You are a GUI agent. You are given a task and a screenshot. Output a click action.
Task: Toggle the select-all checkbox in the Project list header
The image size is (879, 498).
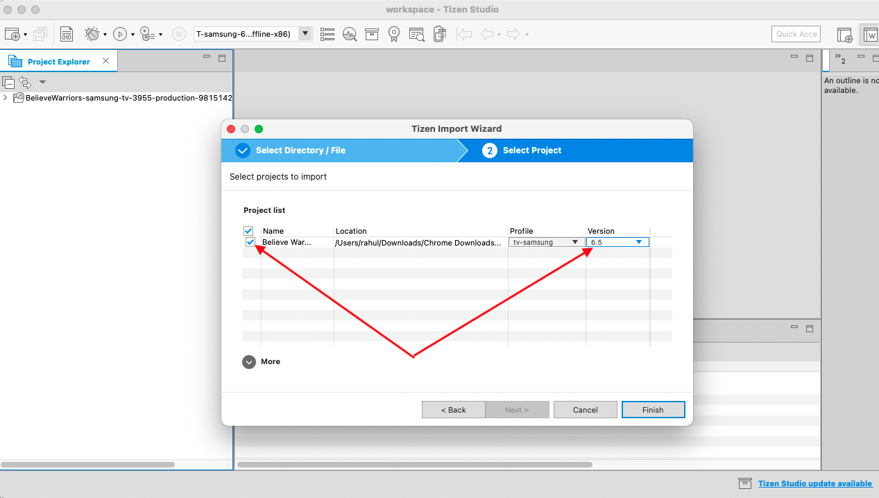[248, 231]
